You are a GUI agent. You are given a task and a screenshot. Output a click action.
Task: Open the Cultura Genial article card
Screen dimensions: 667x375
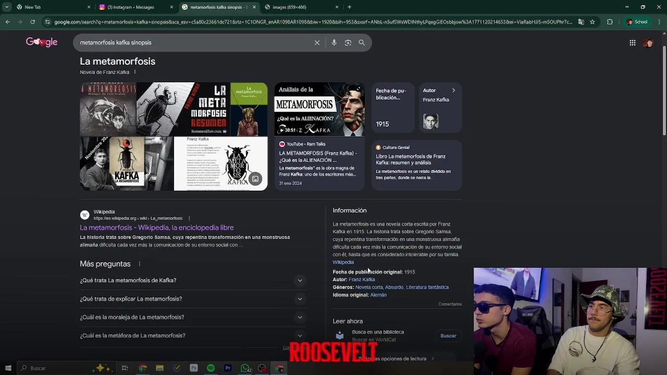click(417, 165)
